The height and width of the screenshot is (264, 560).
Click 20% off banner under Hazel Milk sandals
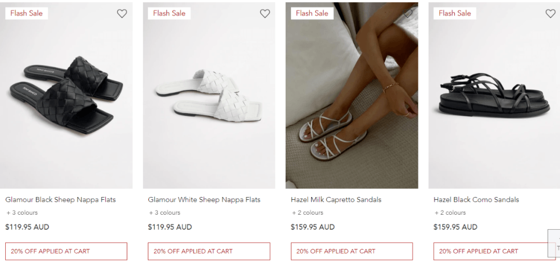[352, 251]
